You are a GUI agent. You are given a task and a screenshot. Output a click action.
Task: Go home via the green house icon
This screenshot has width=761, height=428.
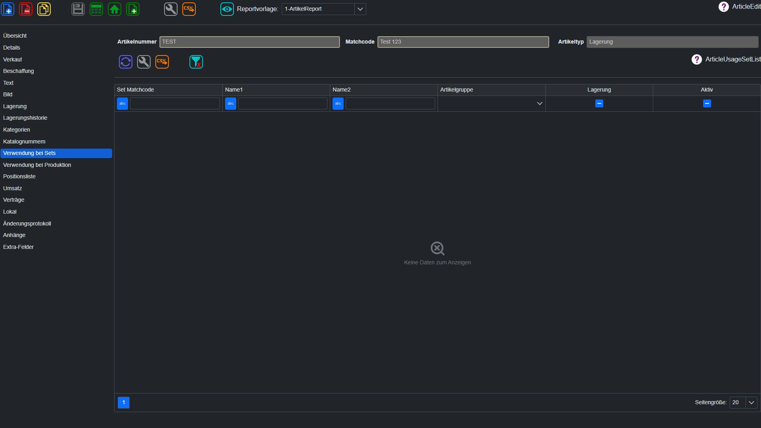(x=115, y=9)
